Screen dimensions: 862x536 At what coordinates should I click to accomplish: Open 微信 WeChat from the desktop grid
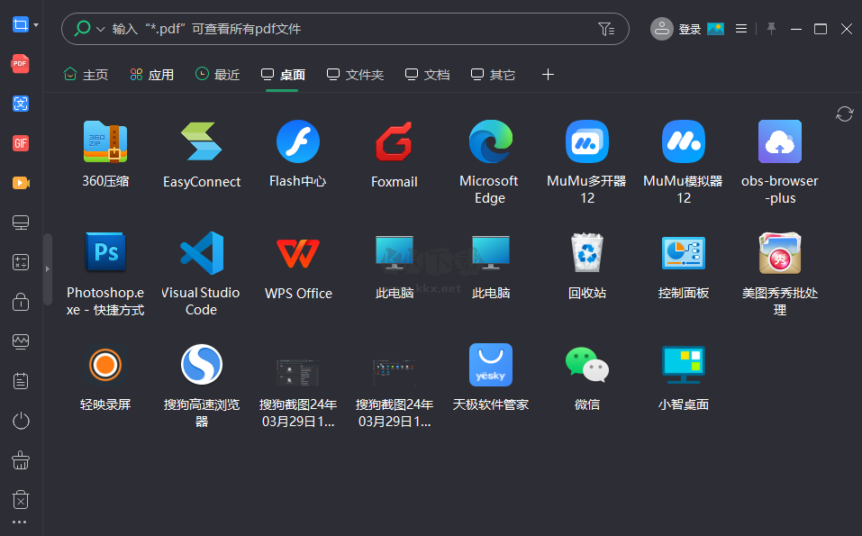[x=586, y=365]
